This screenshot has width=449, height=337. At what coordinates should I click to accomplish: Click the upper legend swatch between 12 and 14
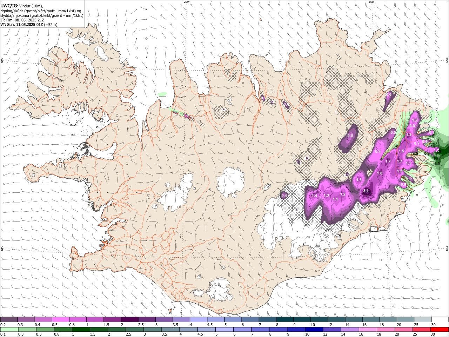click(336, 320)
